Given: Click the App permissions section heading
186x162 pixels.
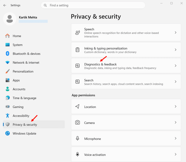Looking at the screenshot, I should [83, 95].
